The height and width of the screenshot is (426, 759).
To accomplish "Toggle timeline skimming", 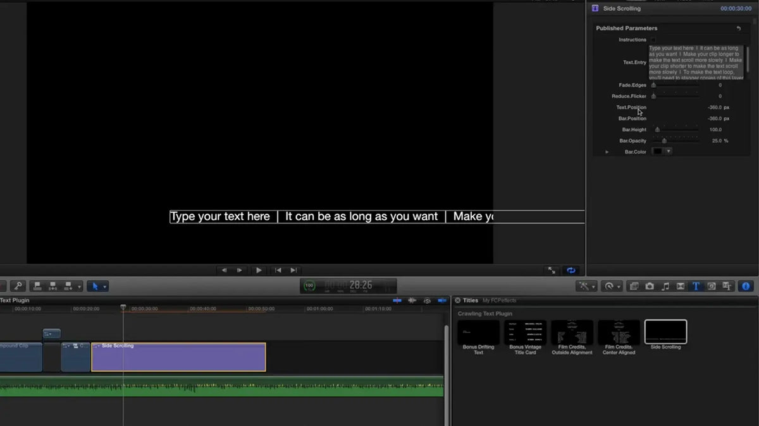I will pos(397,300).
